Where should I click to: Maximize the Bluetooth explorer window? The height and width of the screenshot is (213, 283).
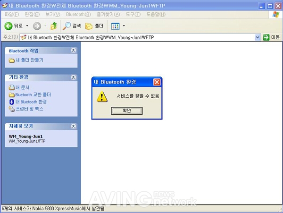[270, 6]
